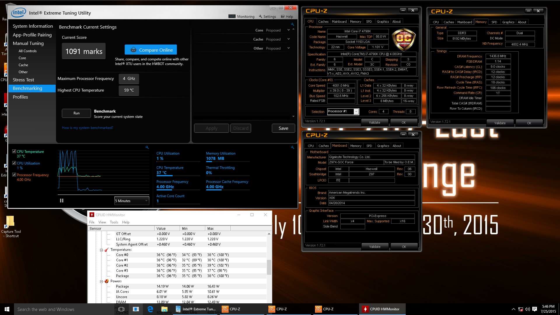Open Task View on taskbar
Screen dimensions: 560x315
tap(122, 309)
